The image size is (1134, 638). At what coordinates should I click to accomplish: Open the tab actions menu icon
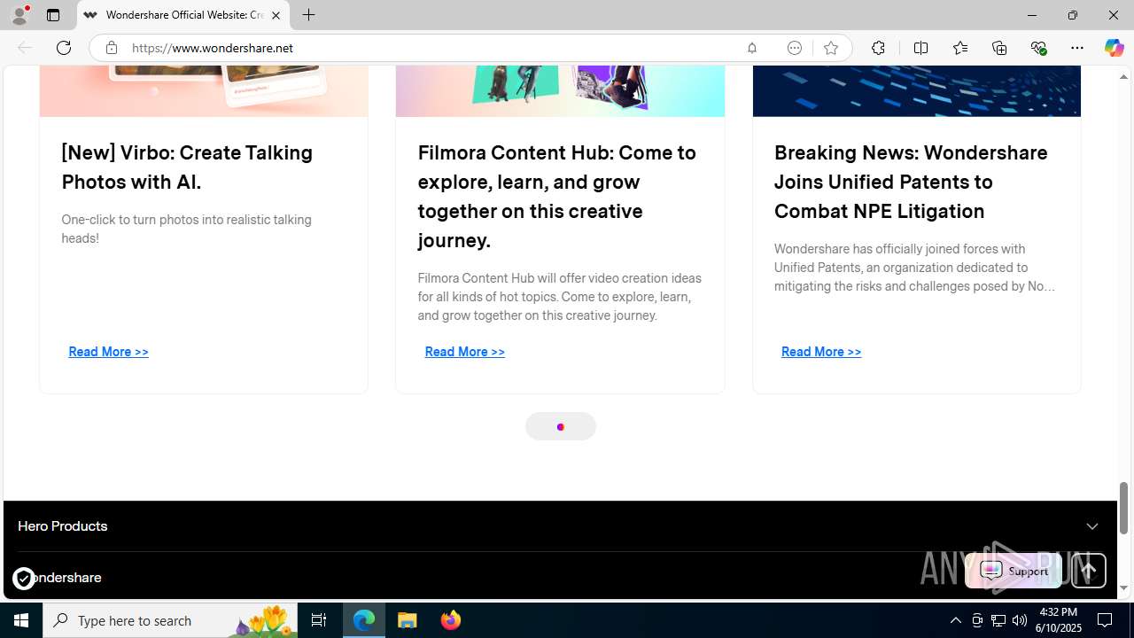[x=53, y=15]
